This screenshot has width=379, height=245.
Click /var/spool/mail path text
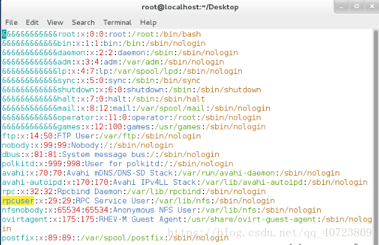tap(171, 108)
